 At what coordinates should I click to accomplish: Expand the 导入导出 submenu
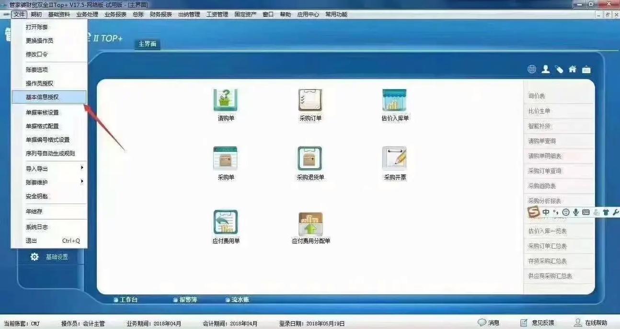pyautogui.click(x=49, y=169)
